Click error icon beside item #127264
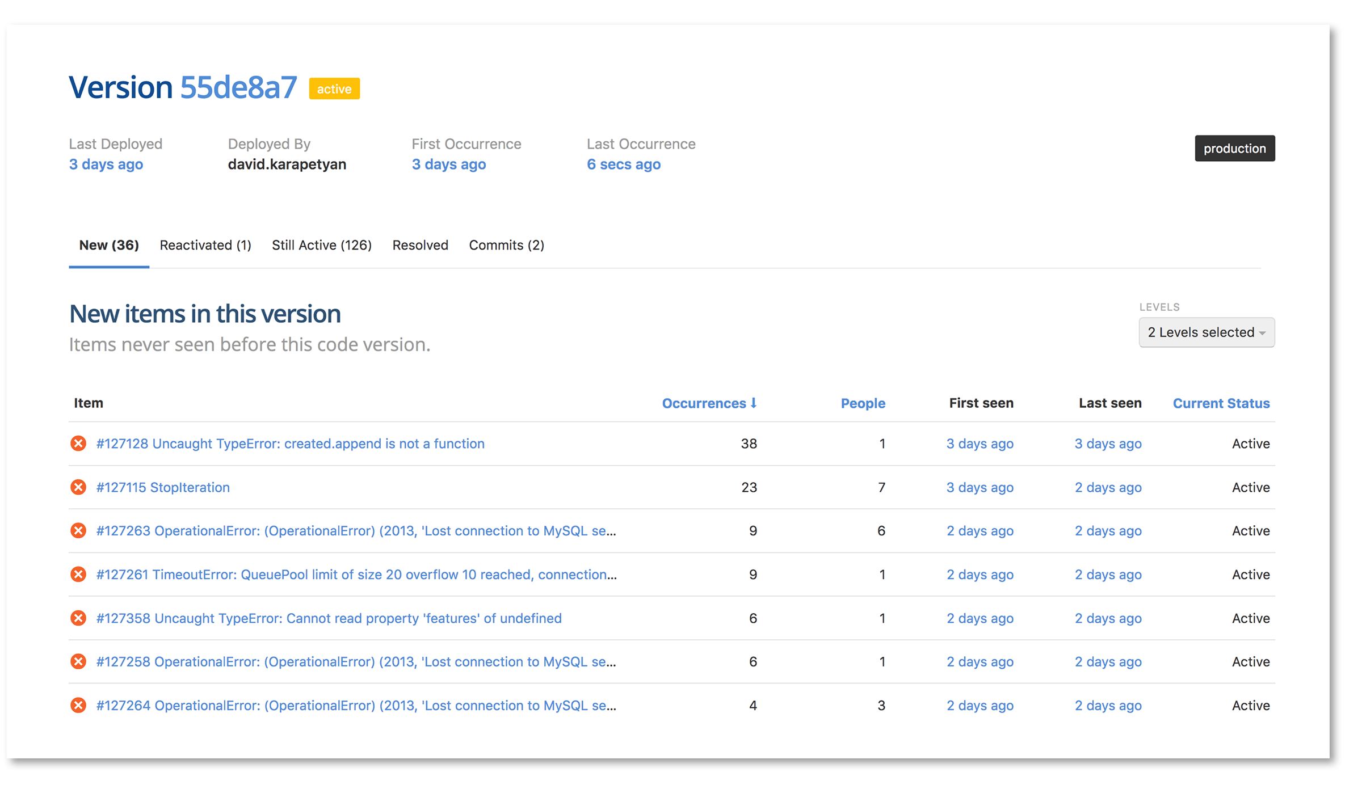This screenshot has width=1362, height=785. [x=78, y=706]
